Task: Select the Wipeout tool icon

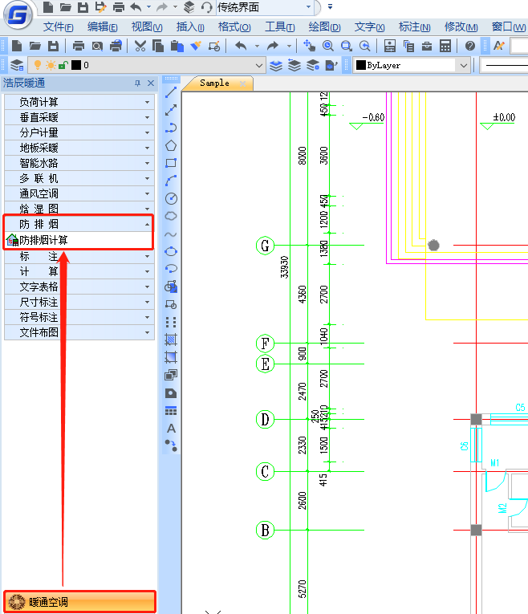Action: [x=171, y=392]
